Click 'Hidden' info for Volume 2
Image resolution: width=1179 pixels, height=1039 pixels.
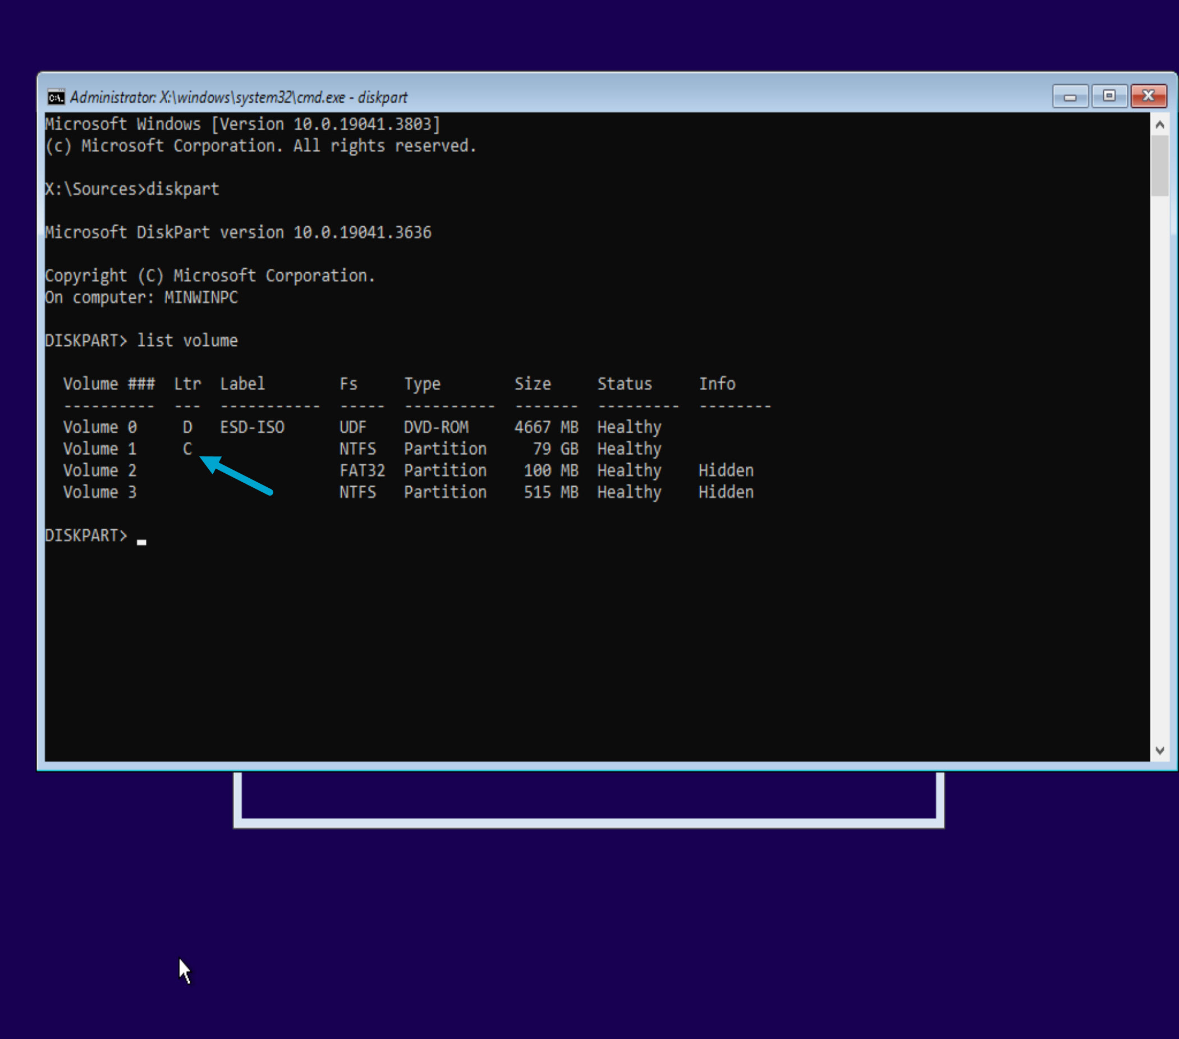pos(726,471)
